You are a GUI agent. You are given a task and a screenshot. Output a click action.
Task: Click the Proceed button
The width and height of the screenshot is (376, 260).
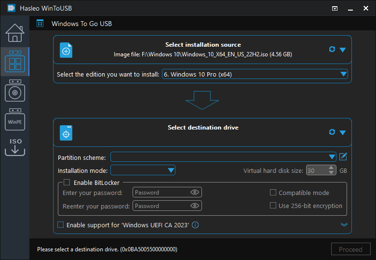coord(350,249)
